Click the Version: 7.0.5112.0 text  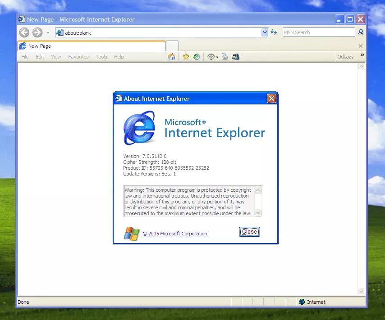tap(145, 156)
